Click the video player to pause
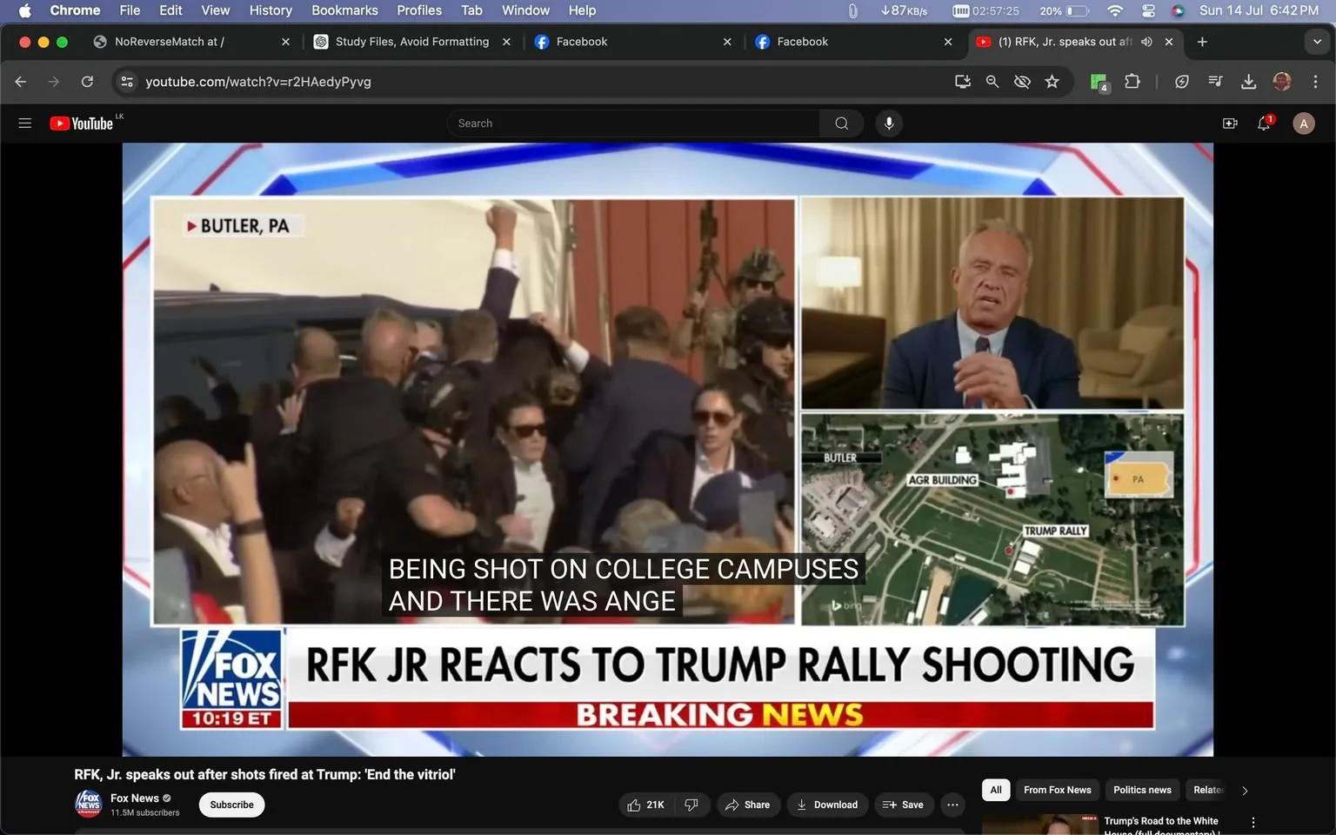 (668, 450)
